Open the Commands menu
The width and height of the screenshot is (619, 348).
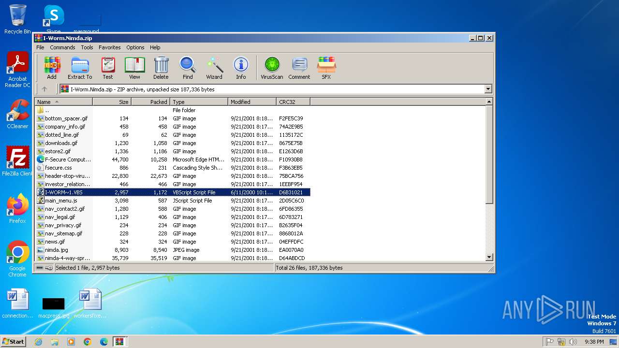(62, 47)
